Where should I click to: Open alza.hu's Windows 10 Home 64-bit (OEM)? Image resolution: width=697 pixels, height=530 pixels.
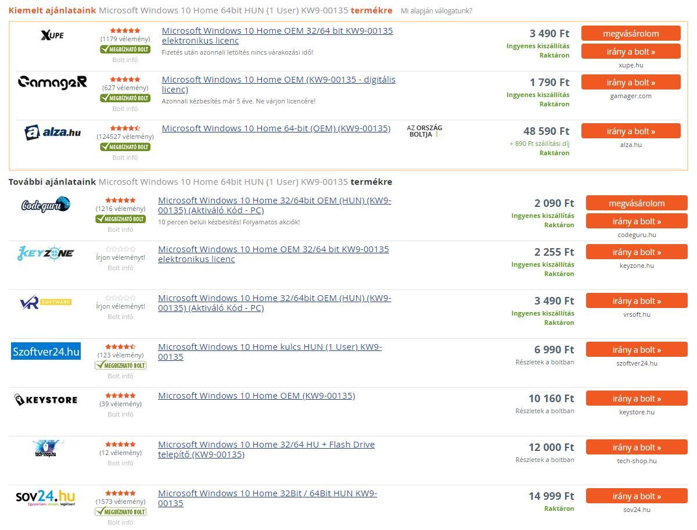click(x=276, y=128)
